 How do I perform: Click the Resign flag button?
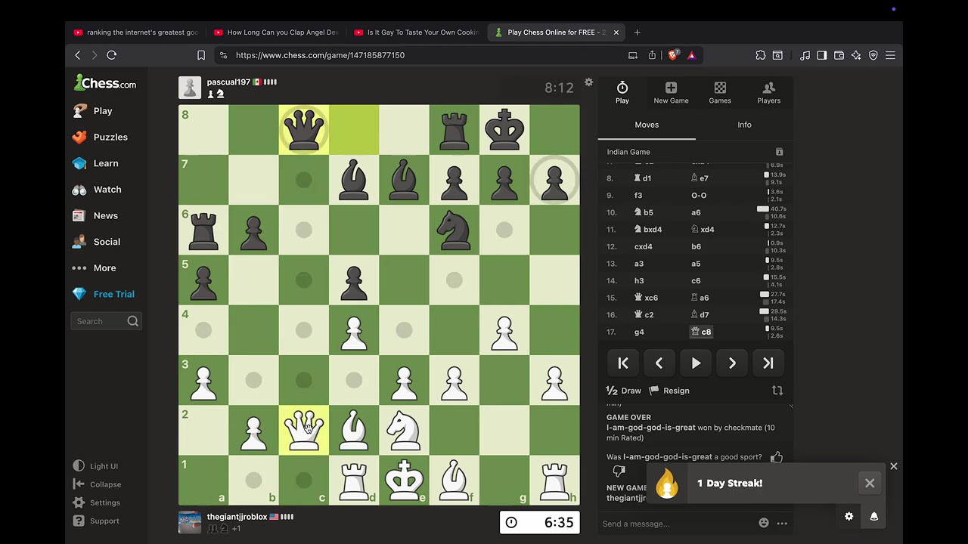[x=670, y=391]
